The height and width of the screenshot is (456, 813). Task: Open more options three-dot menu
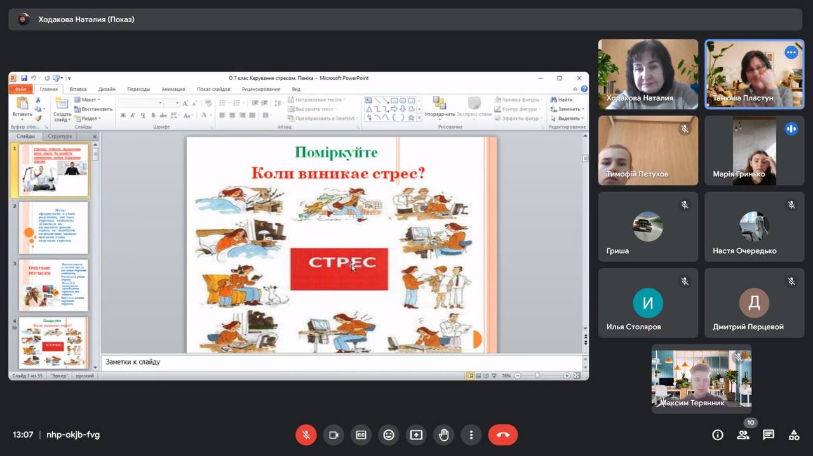[x=471, y=435]
